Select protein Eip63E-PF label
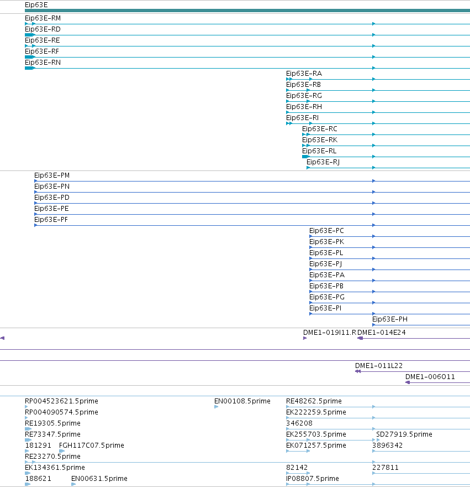The image size is (470, 487). [x=51, y=220]
